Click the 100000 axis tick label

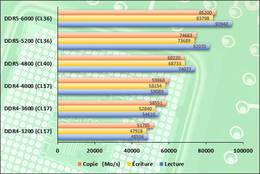pos(243,151)
